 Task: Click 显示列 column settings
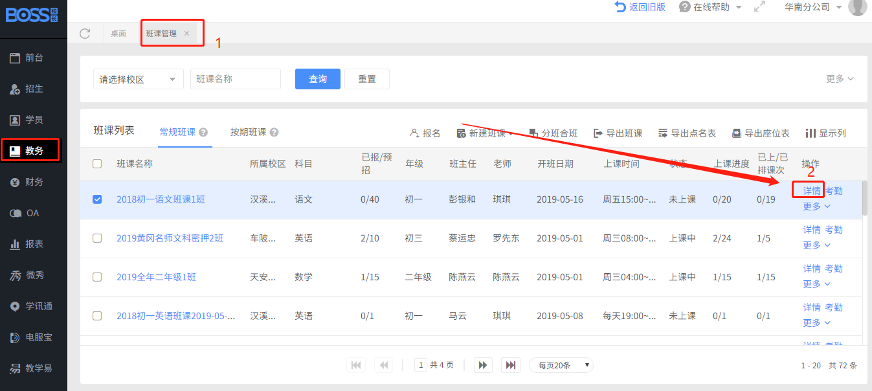tap(825, 133)
